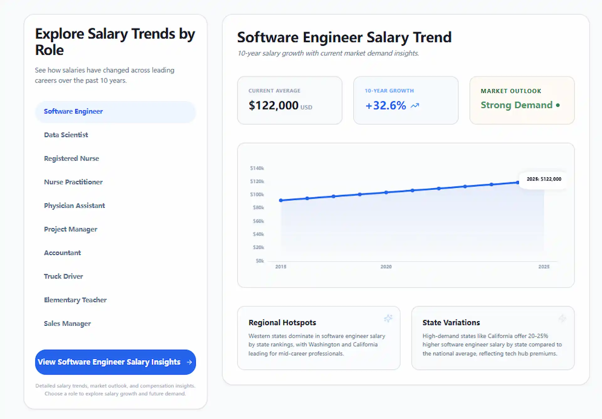Click the 10-YEAR GROWTH label

tap(389, 91)
